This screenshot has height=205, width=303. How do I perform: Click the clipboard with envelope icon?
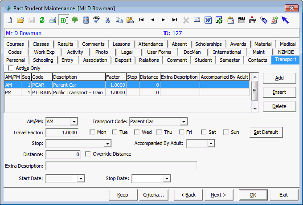point(230,20)
